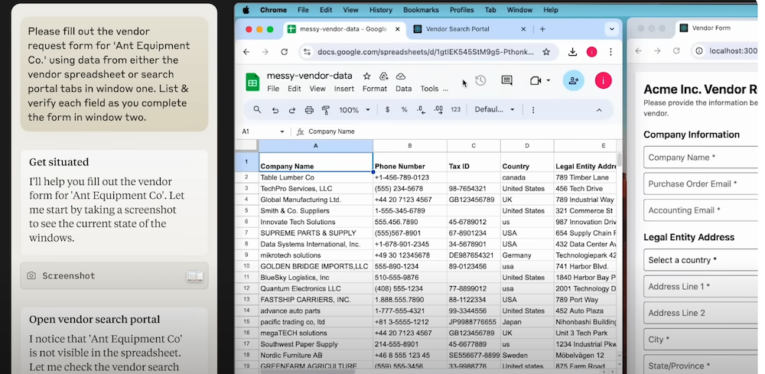Screen dimensions: 765x374
Task: Open the Sheets File menu
Action: click(273, 89)
